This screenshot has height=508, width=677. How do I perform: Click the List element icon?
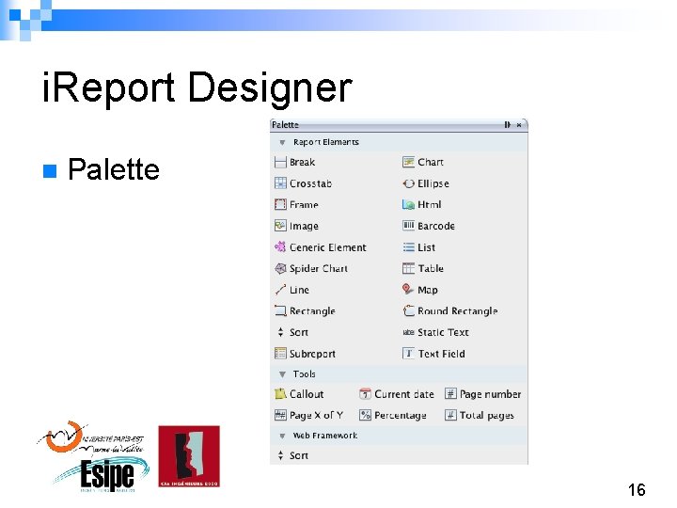[408, 247]
